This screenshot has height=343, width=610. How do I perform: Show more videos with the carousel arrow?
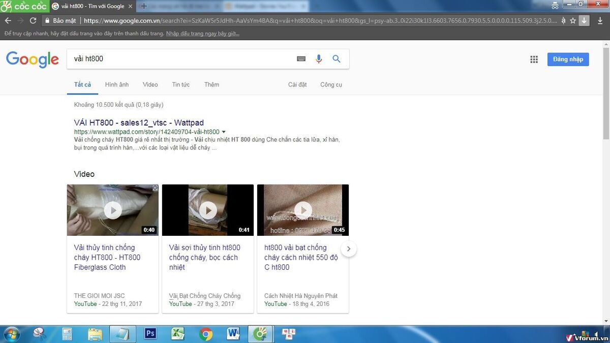(349, 249)
